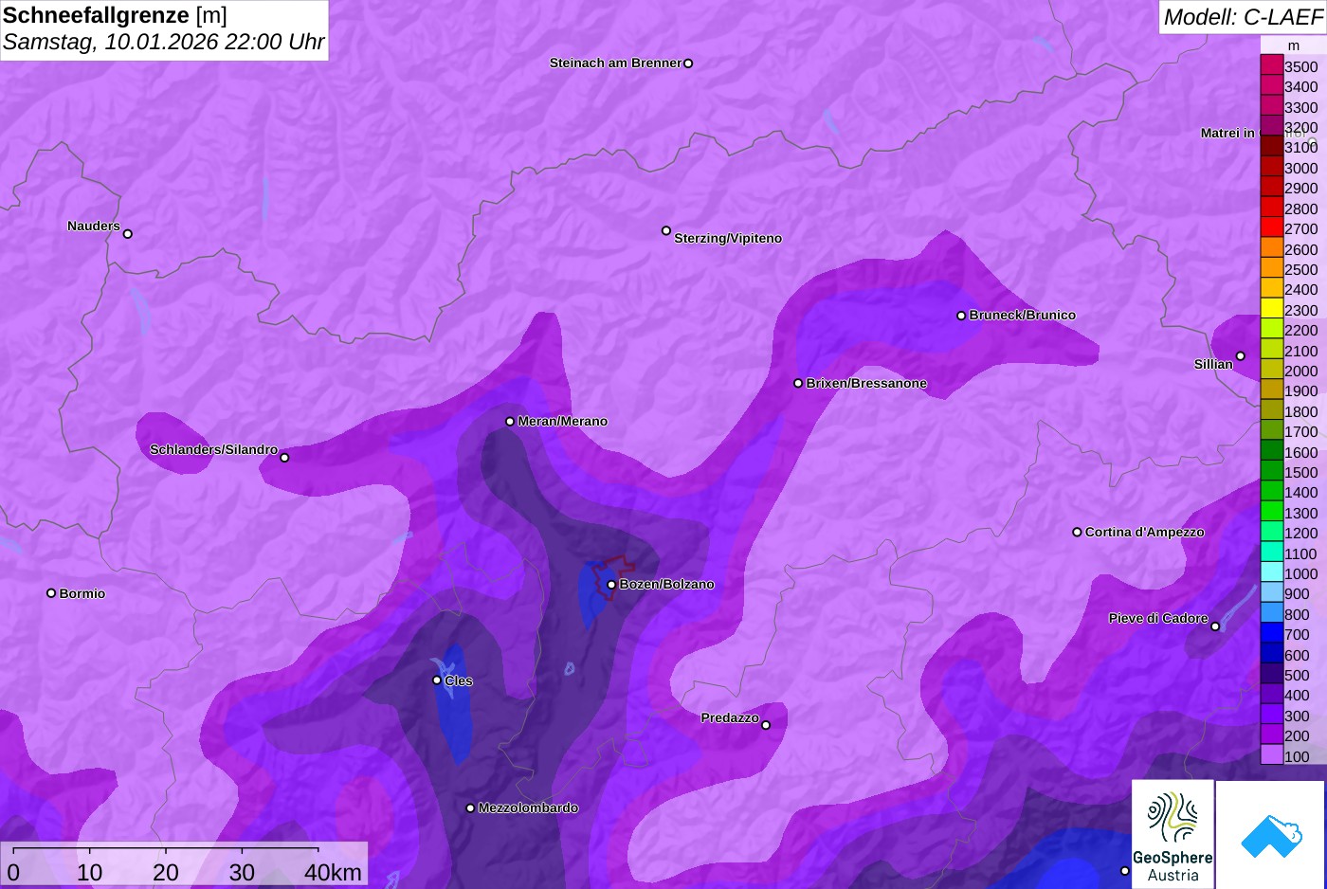Select the '20' scale bar label

(x=166, y=872)
